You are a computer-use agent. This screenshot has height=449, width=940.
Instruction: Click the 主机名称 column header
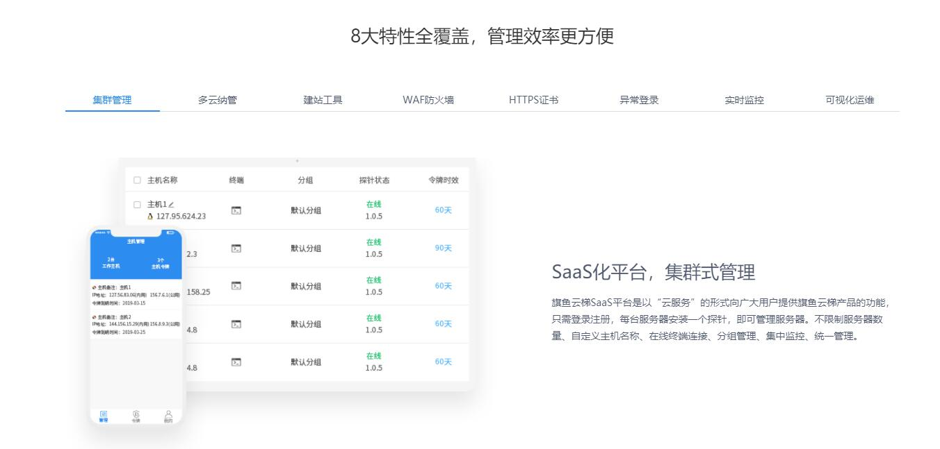tap(162, 180)
